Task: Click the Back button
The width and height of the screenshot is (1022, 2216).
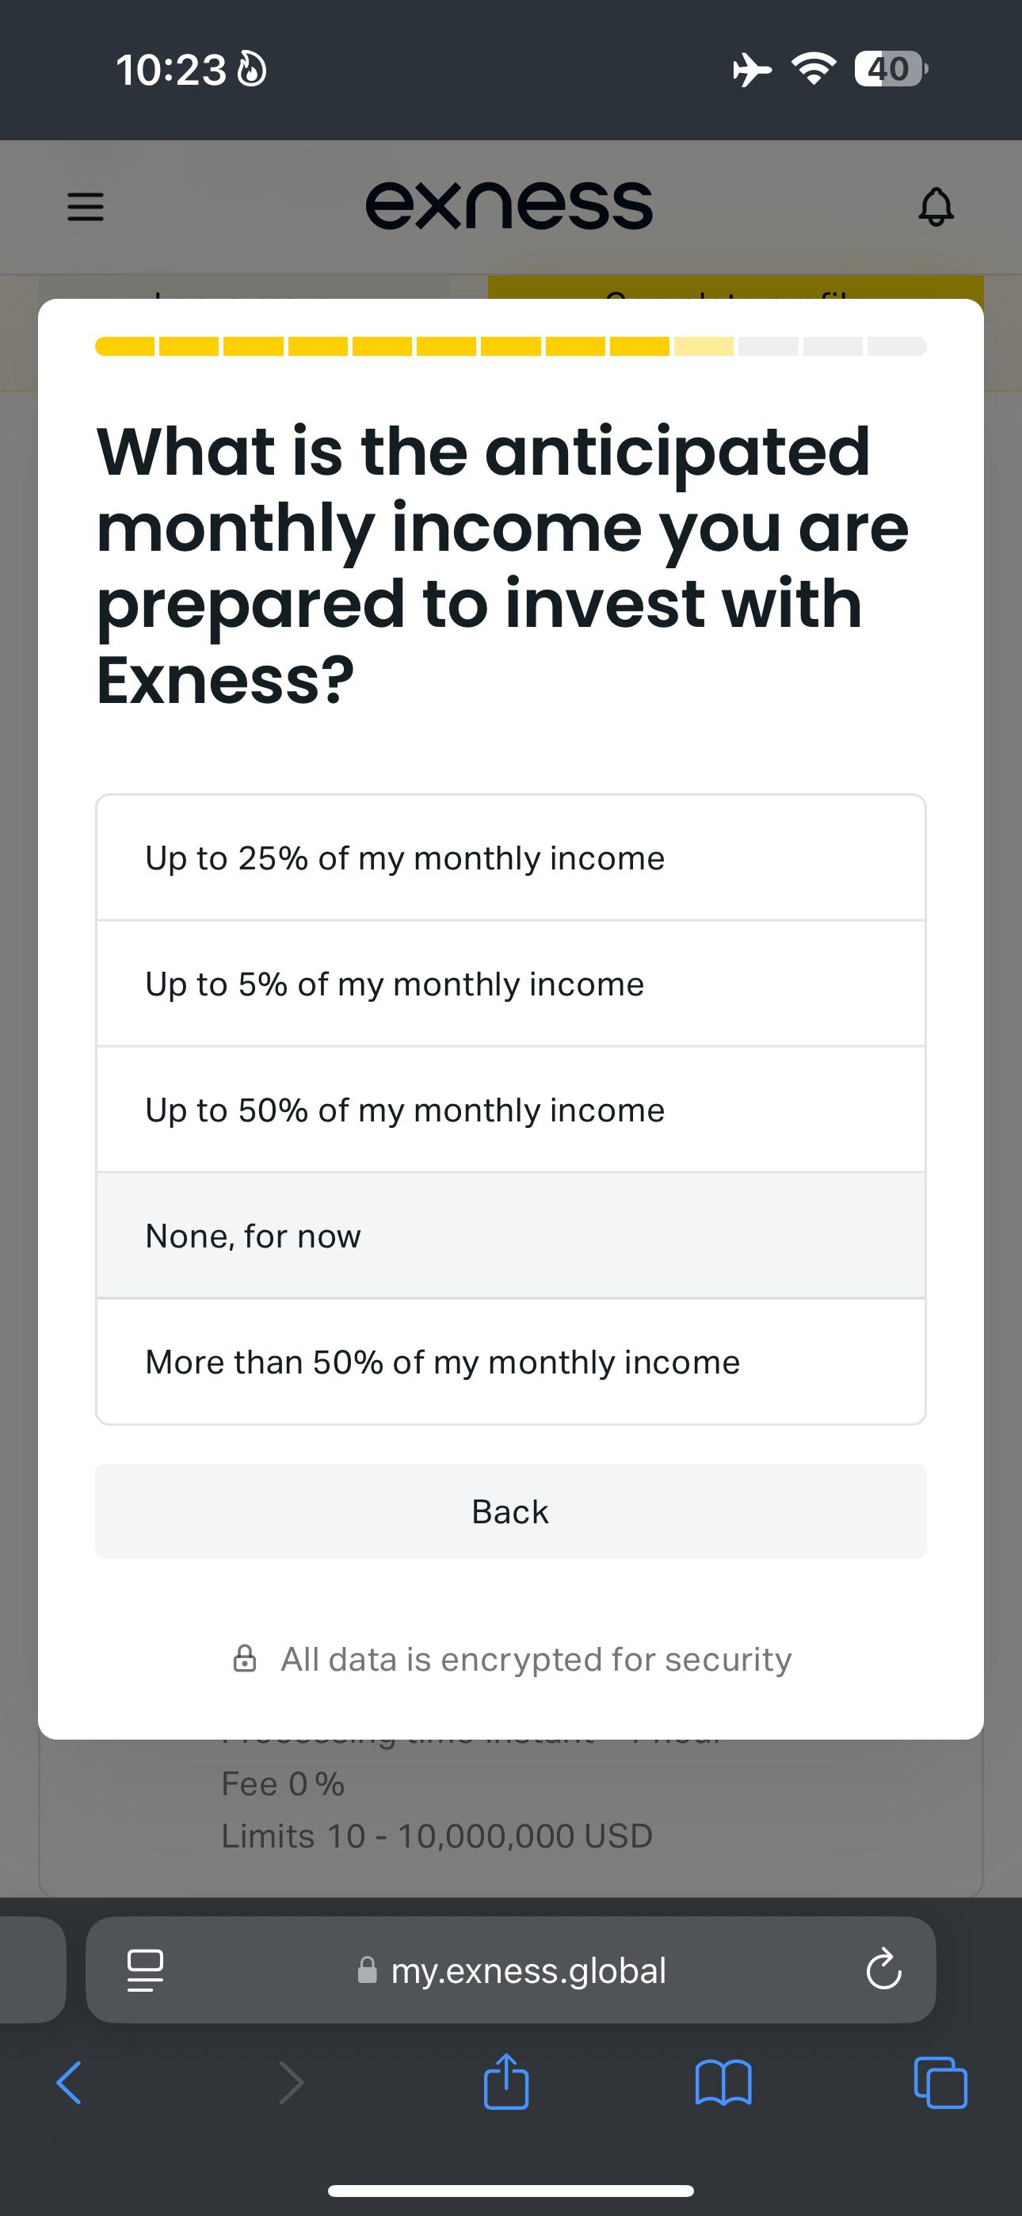Action: 511,1511
